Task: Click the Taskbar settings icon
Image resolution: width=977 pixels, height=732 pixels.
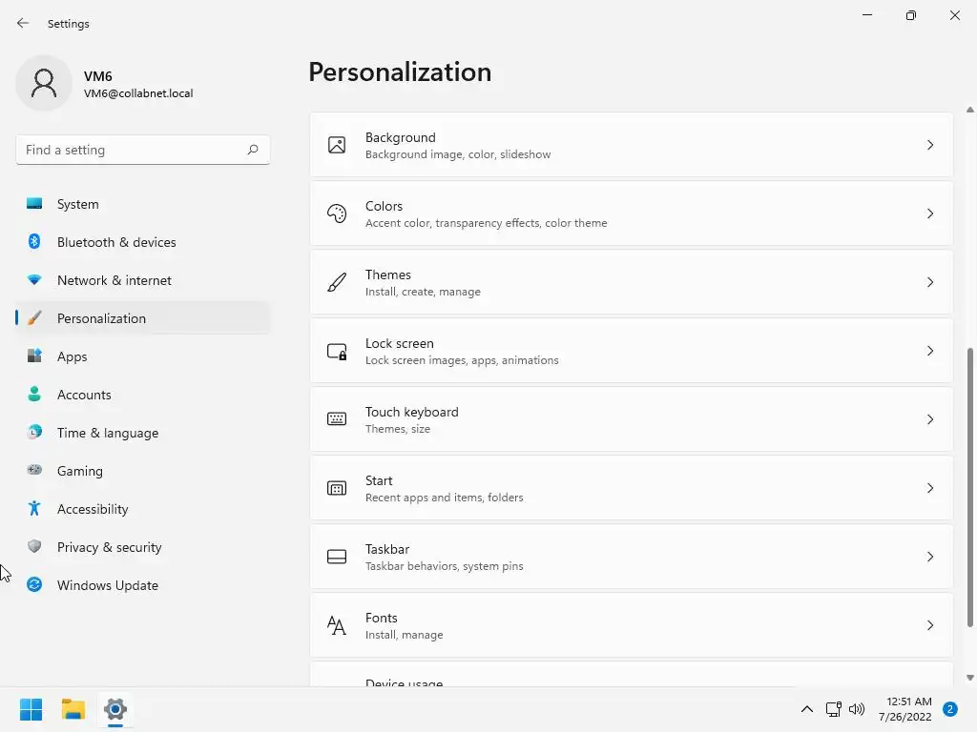Action: coord(337,557)
